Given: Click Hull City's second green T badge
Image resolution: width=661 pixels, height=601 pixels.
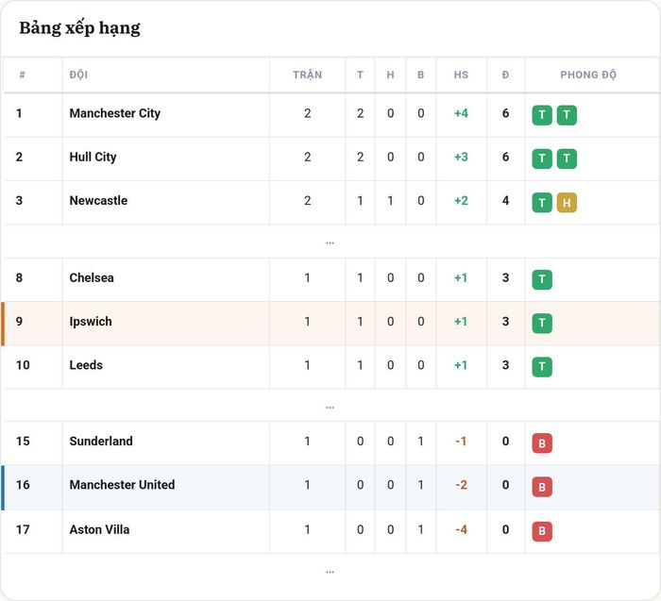Looking at the screenshot, I should pos(567,159).
